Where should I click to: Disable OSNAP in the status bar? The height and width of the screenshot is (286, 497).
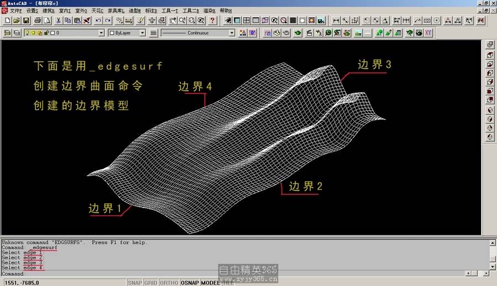coord(189,283)
